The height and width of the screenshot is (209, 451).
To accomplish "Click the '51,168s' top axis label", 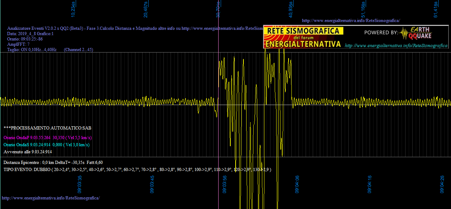I will click(x=363, y=10).
